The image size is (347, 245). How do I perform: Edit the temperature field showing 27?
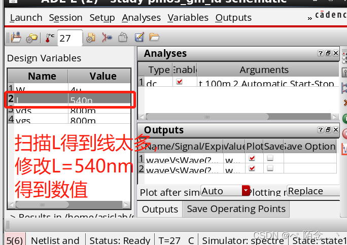(x=70, y=38)
